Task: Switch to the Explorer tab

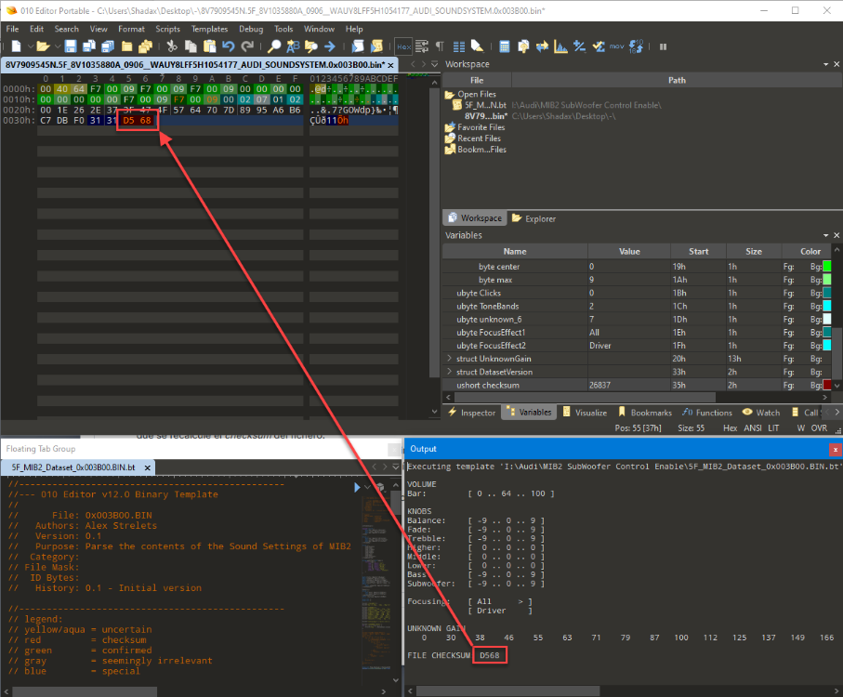Action: click(533, 218)
